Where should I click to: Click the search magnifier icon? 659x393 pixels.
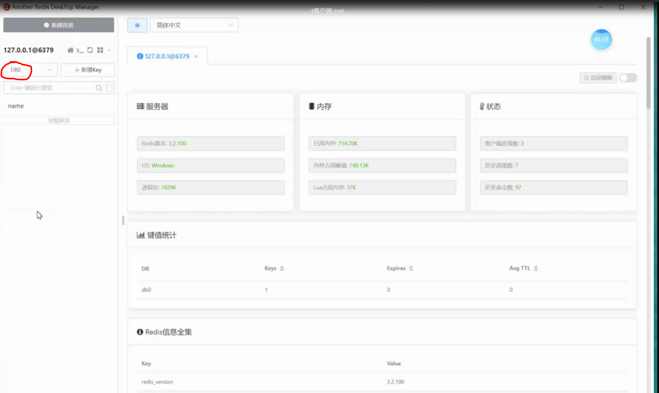(x=99, y=88)
